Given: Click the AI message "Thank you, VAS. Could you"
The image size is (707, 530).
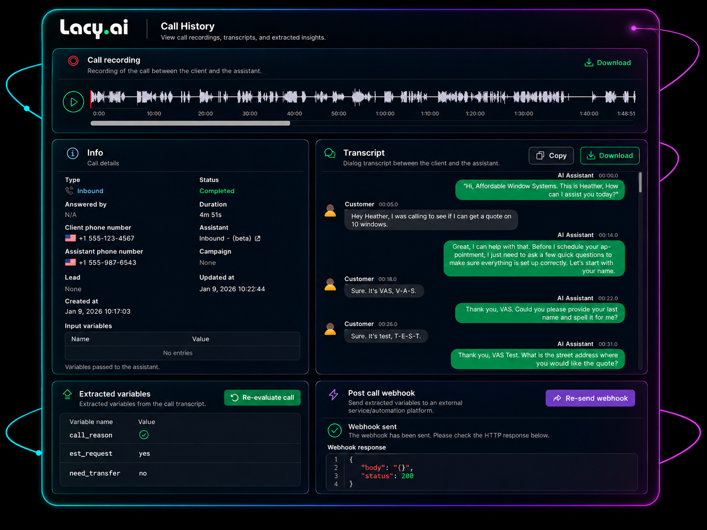Looking at the screenshot, I should click(540, 313).
